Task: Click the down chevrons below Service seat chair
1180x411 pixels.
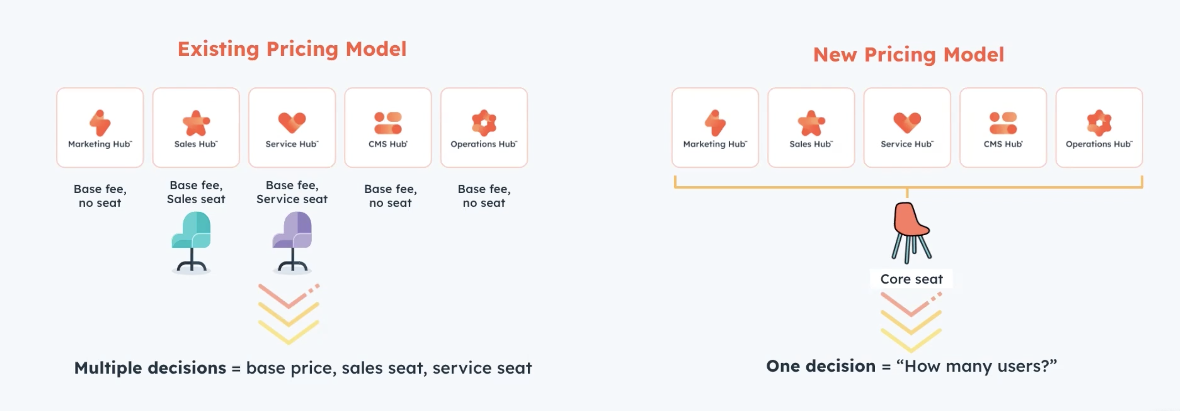Action: pyautogui.click(x=289, y=314)
